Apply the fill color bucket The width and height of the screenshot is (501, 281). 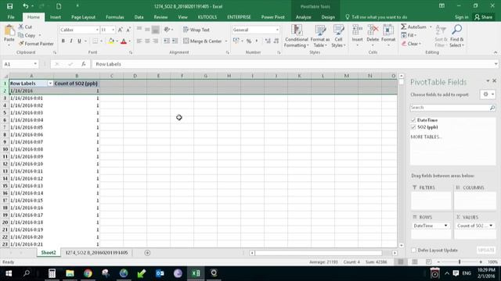point(111,41)
